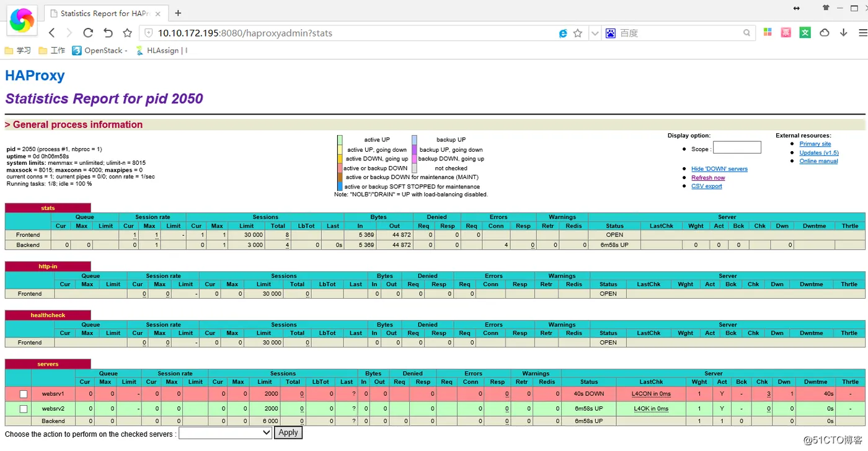Click the Refresh now link
Screen dimensions: 868x451
tap(708, 177)
